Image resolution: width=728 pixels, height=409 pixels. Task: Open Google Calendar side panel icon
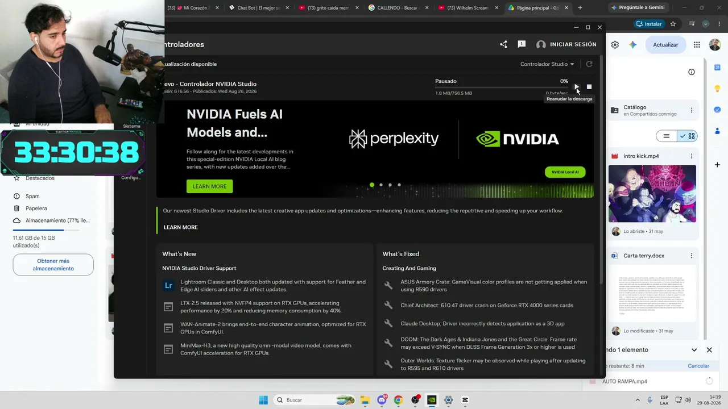pyautogui.click(x=717, y=68)
